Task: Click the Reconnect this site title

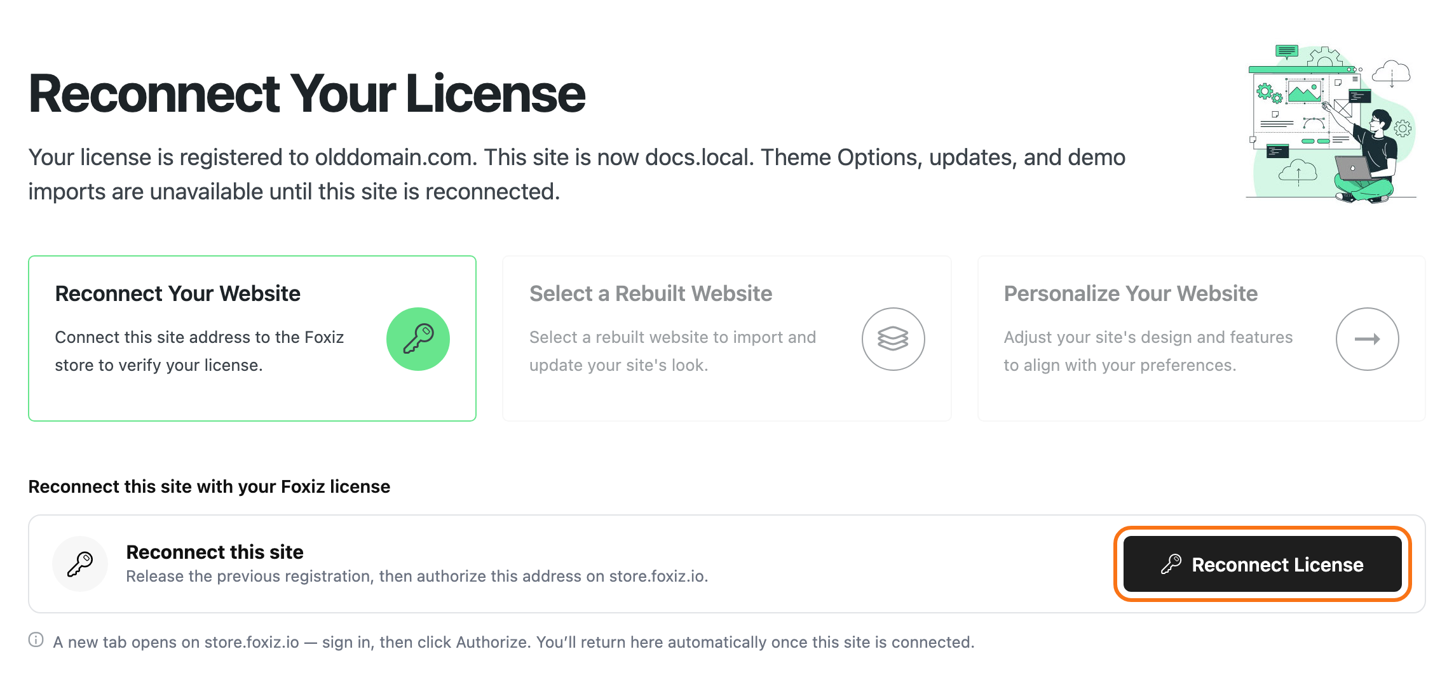Action: point(215,552)
